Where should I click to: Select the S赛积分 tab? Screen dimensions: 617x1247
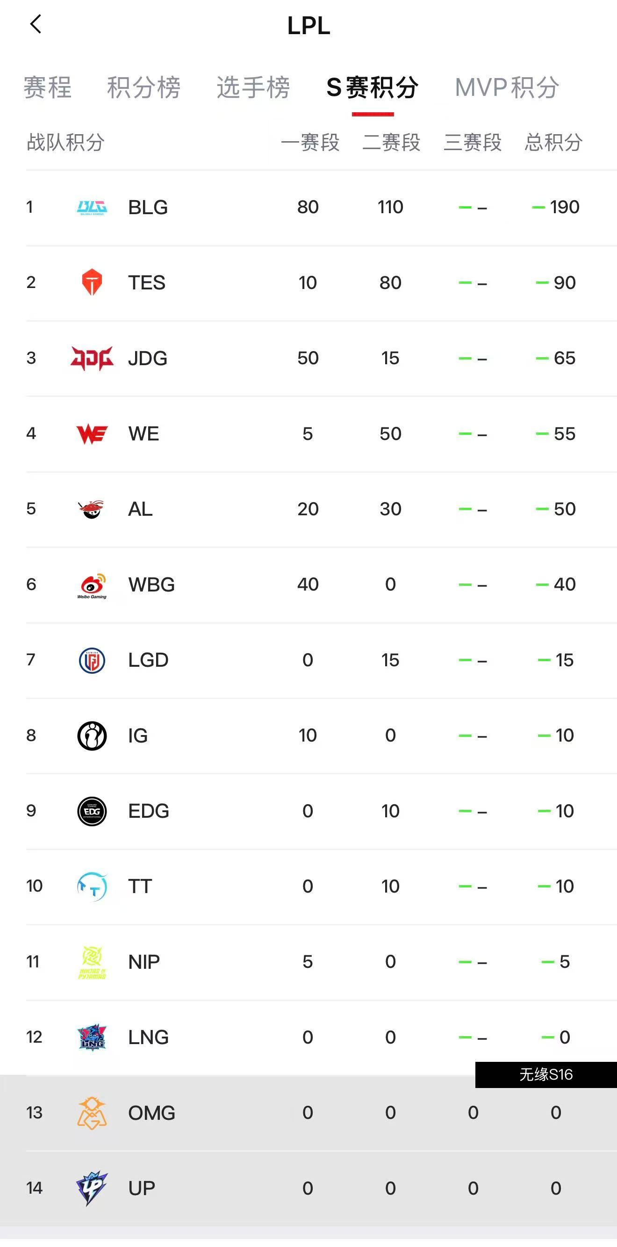click(x=373, y=87)
